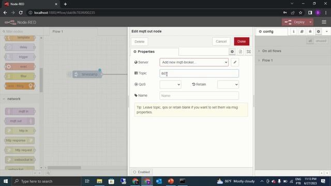This screenshot has width=331, height=186.
Task: Select the Flow 1 workspace tab
Action: (73, 32)
